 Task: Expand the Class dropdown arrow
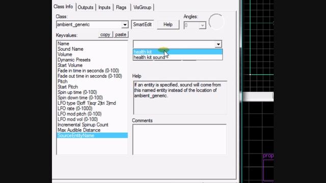click(125, 25)
